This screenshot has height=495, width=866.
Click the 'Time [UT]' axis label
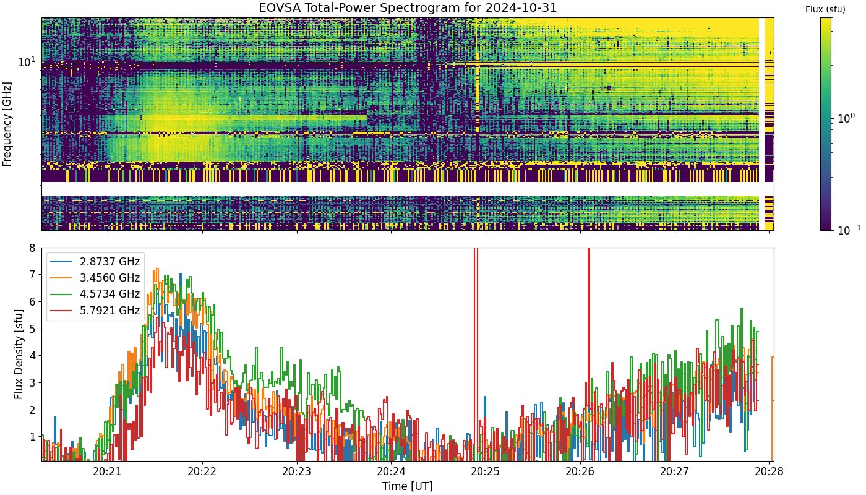coord(407,486)
